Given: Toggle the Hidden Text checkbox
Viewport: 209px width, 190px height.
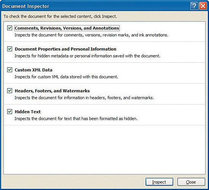Looking at the screenshot, I should pyautogui.click(x=10, y=111).
